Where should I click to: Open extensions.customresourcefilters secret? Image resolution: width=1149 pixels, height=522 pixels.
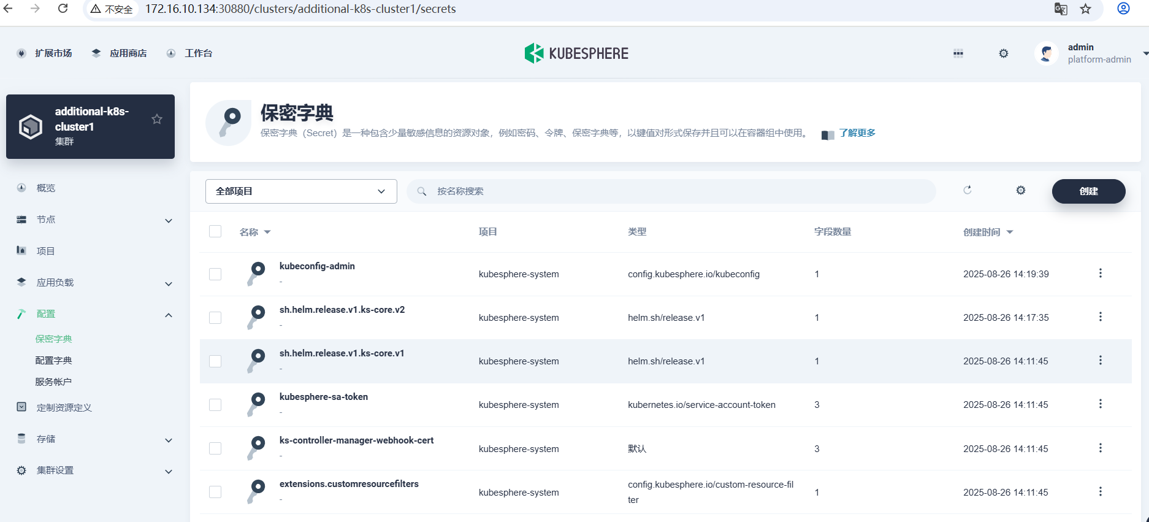(349, 484)
